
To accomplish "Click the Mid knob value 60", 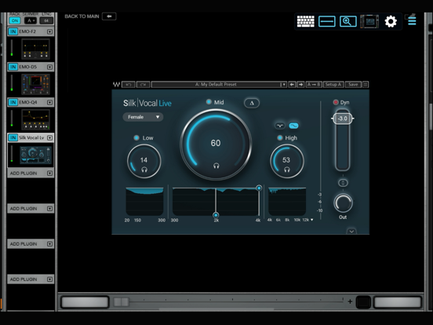I will click(x=216, y=143).
